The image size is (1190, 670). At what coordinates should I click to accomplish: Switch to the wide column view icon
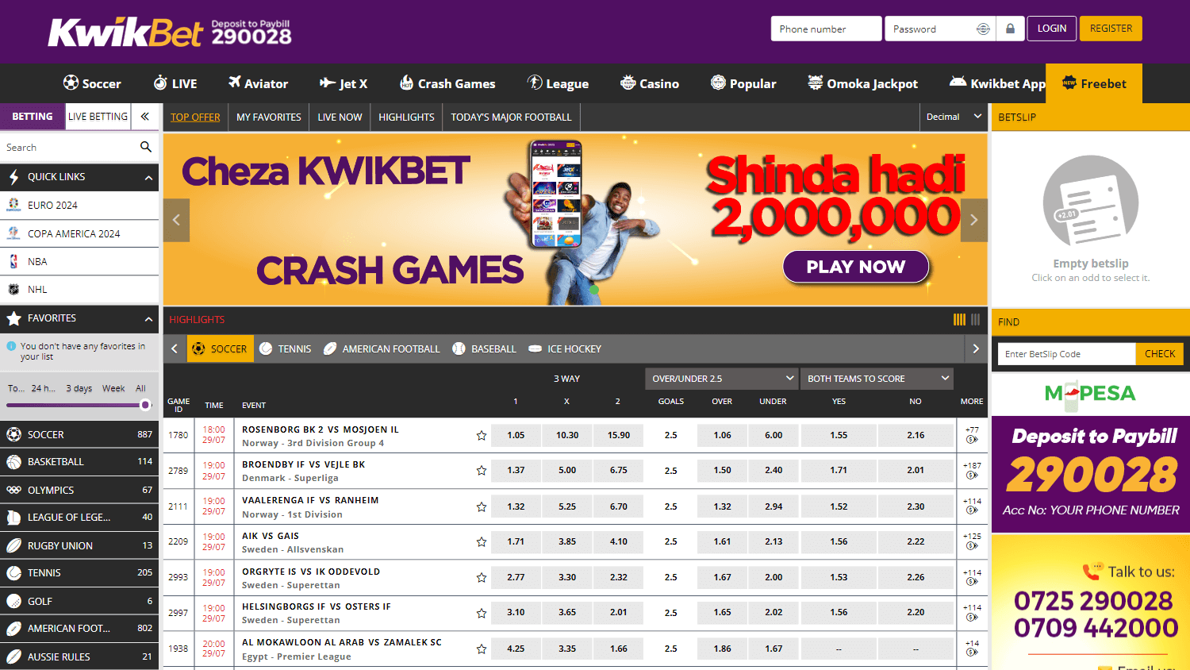976,319
